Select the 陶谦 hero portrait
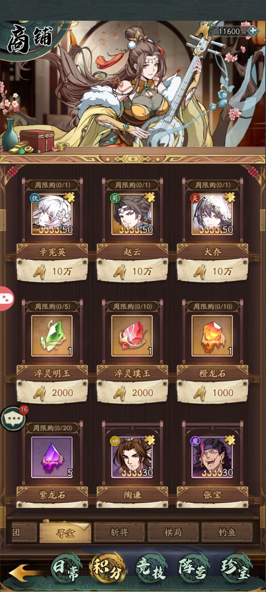The image size is (266, 592). (x=132, y=457)
